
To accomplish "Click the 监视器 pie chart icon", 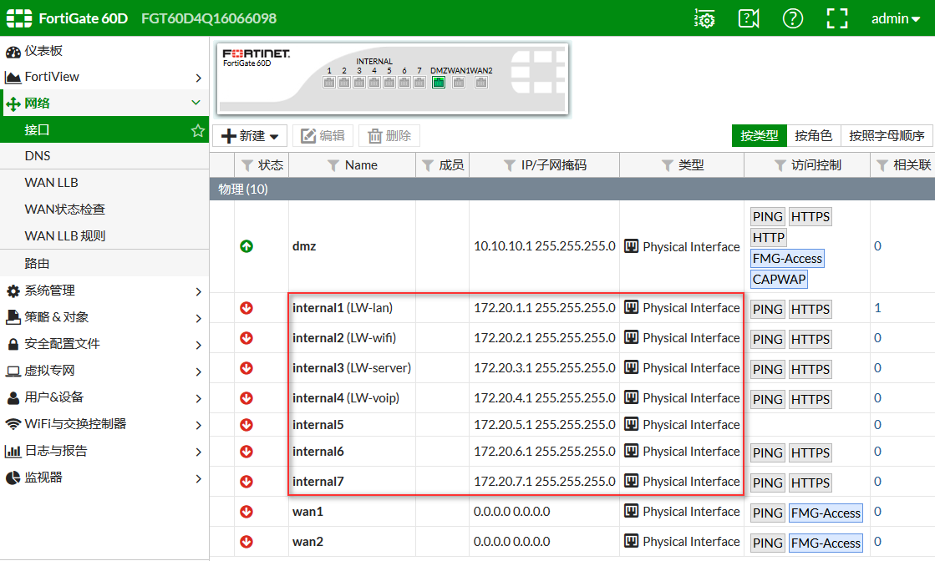I will tap(13, 478).
